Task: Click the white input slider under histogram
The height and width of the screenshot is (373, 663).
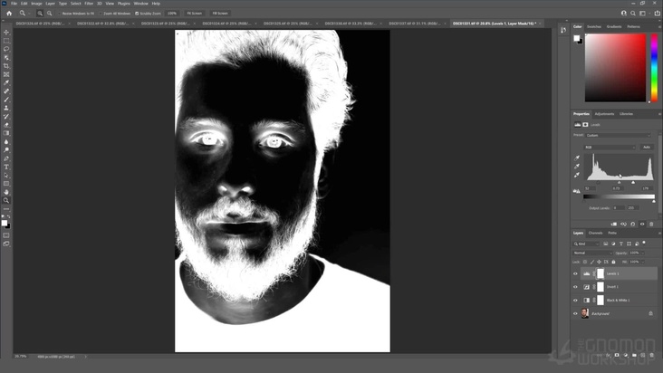Action: (x=633, y=183)
